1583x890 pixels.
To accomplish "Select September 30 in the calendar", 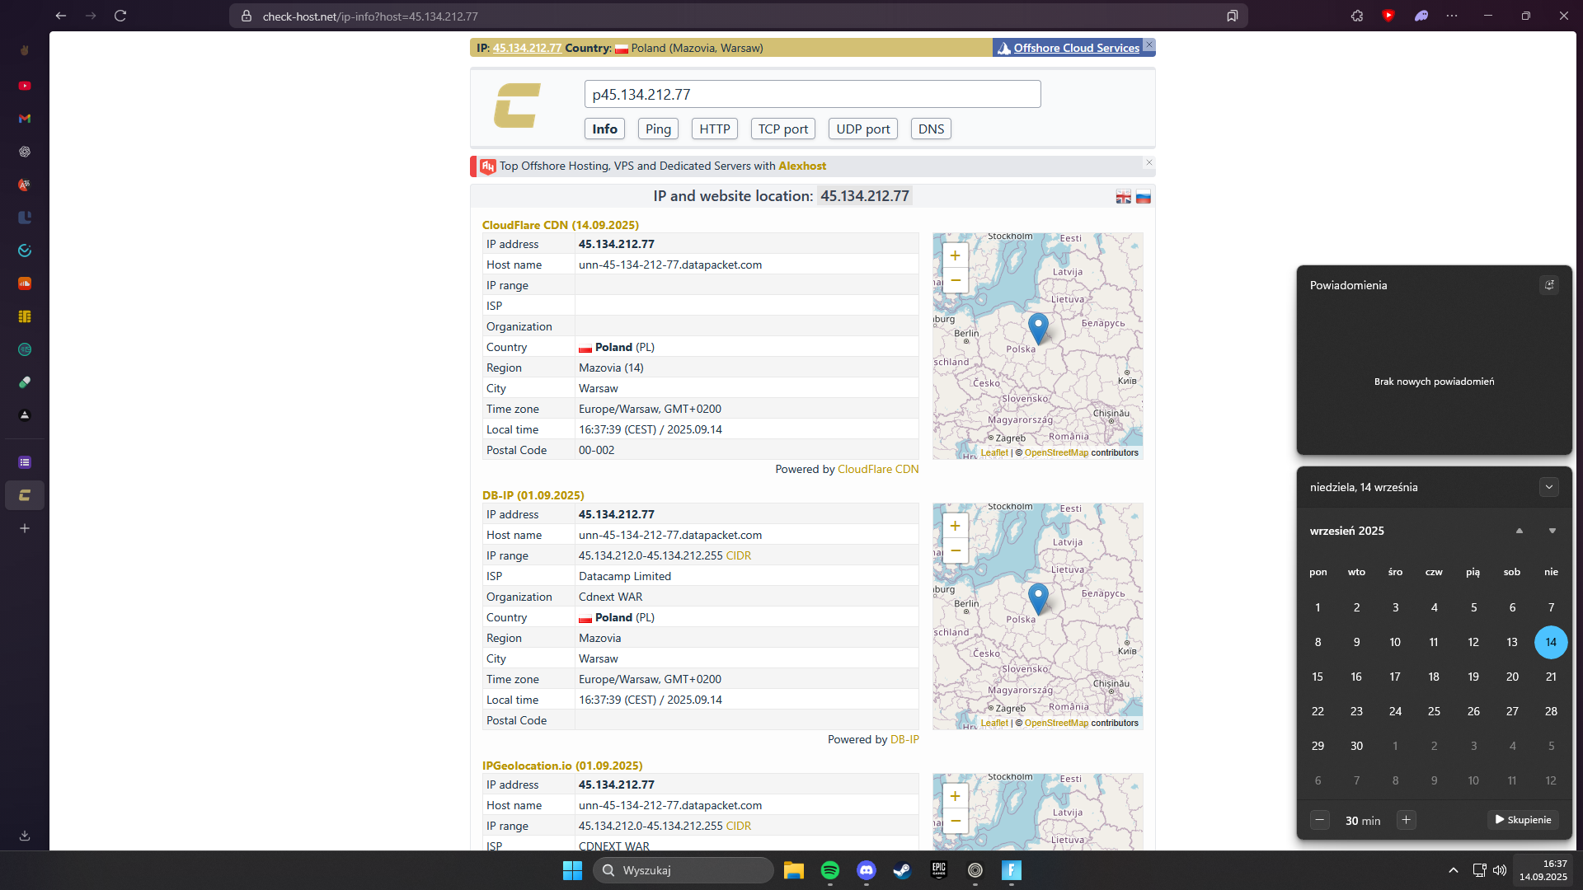I will [1356, 746].
